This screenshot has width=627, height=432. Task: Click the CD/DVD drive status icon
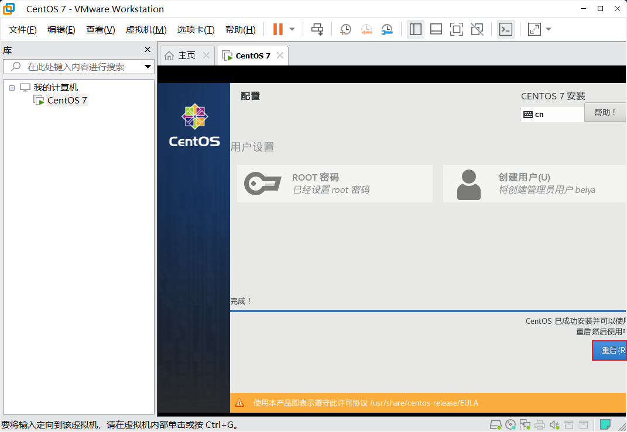pyautogui.click(x=510, y=424)
